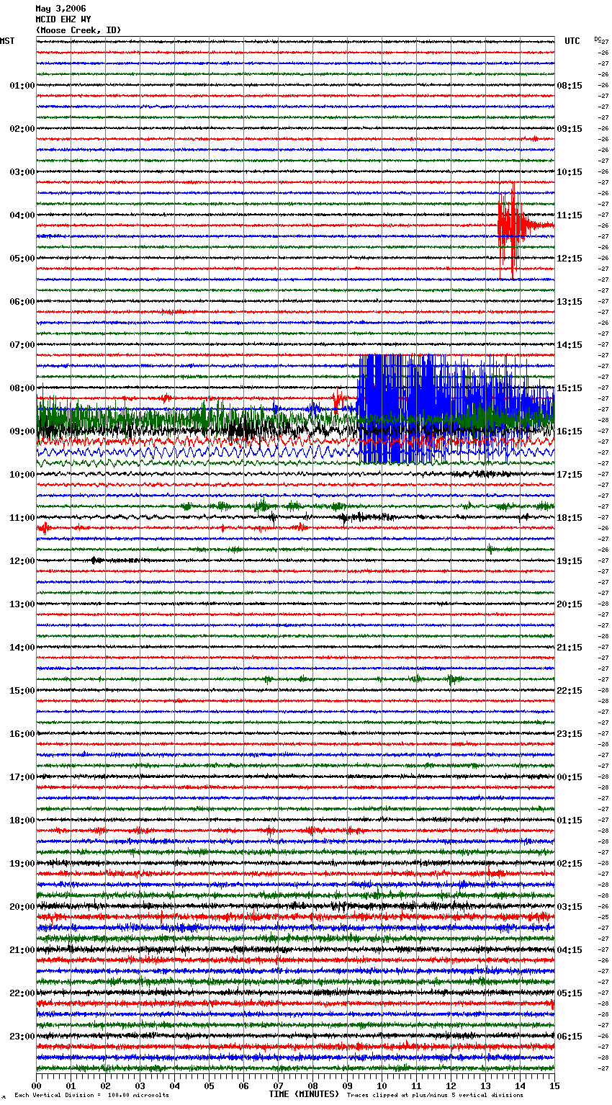This screenshot has width=612, height=1105.
Task: Click the large clipped blue seismic event
Action: tap(455, 408)
